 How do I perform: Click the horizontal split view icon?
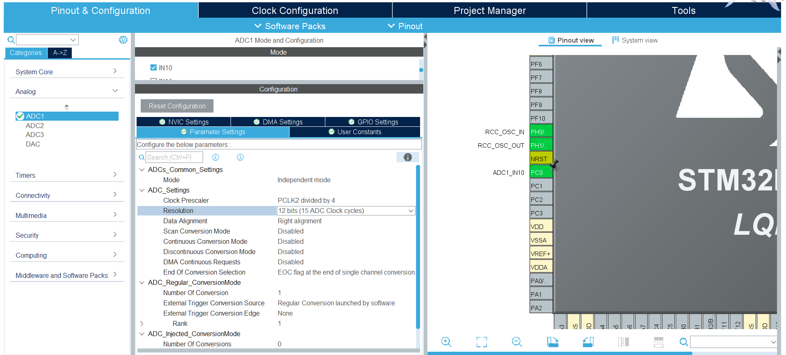pos(658,342)
